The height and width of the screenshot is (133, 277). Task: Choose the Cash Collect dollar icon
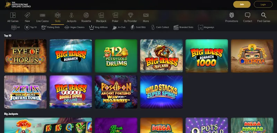click(153, 27)
